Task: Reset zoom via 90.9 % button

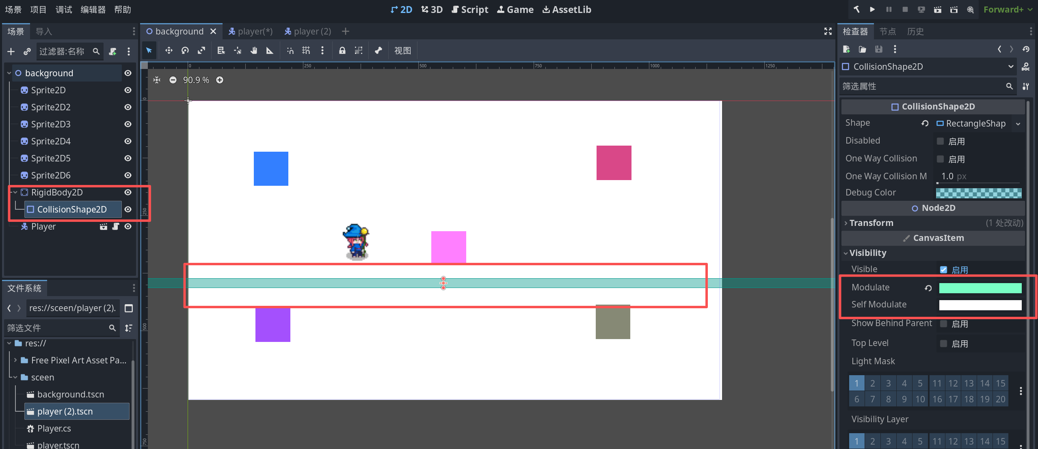Action: [196, 80]
